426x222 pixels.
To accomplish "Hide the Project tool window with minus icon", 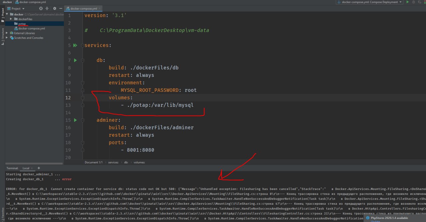I will 61,8.
